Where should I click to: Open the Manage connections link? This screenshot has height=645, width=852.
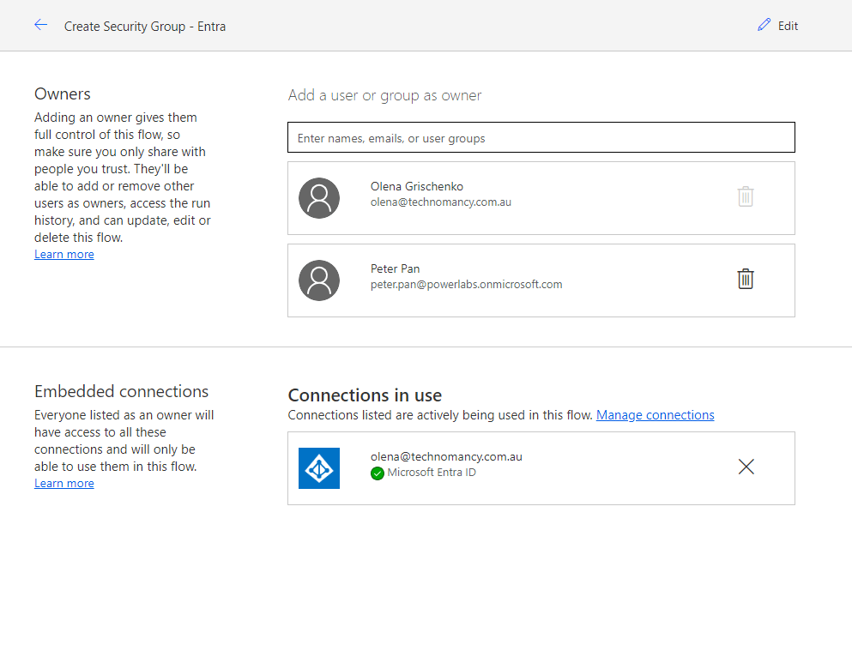pos(655,415)
